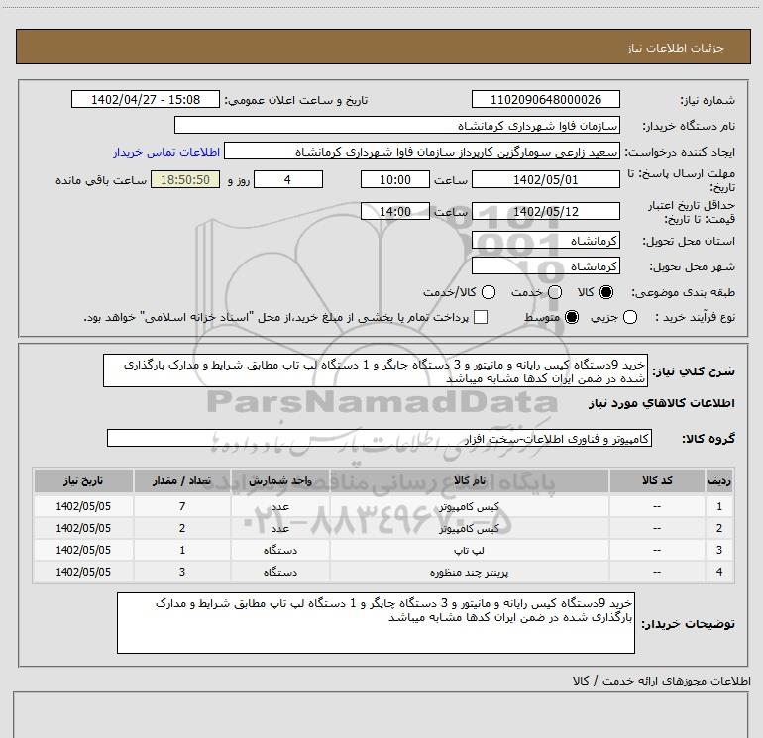The height and width of the screenshot is (738, 763).
Task: Click quantity 3 in the printer row
Action: tap(182, 572)
